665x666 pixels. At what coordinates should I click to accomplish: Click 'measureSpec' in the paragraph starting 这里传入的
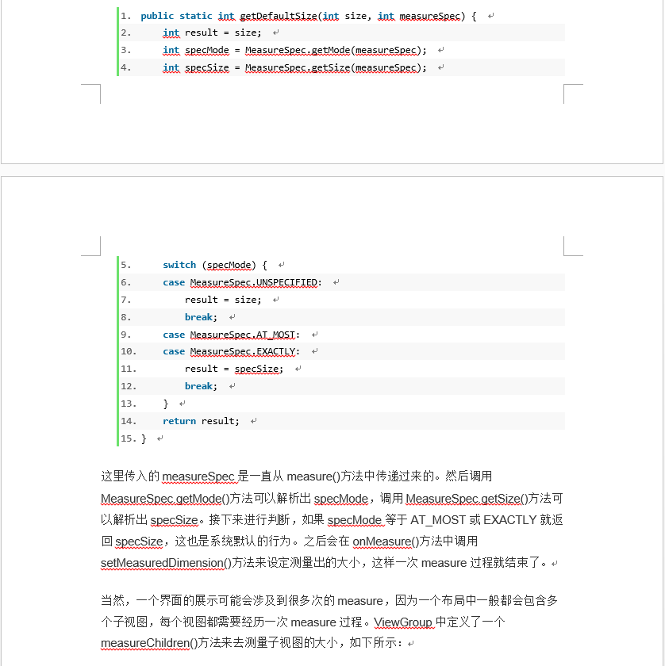[x=198, y=477]
